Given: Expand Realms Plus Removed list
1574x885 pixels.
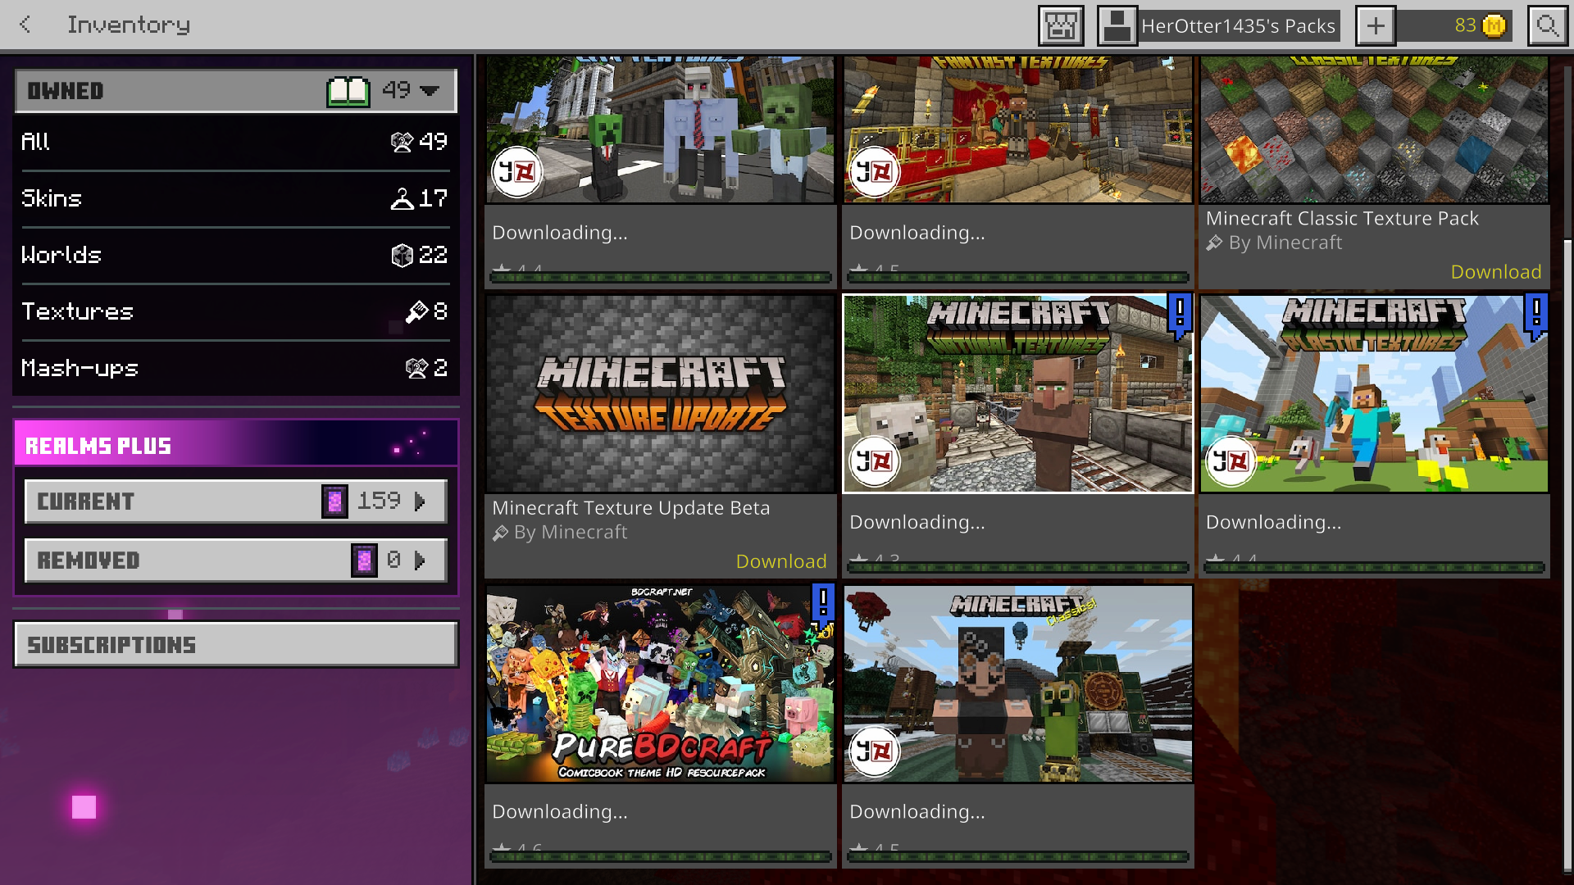Looking at the screenshot, I should tap(235, 560).
